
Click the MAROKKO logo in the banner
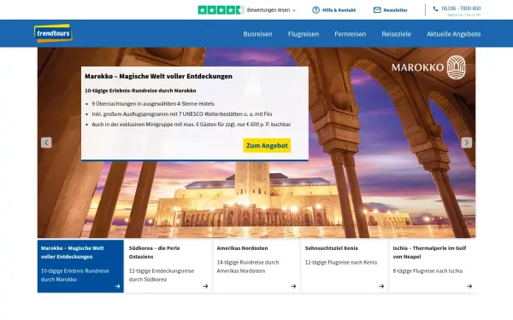click(x=428, y=67)
